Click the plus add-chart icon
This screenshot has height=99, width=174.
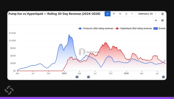(156, 20)
